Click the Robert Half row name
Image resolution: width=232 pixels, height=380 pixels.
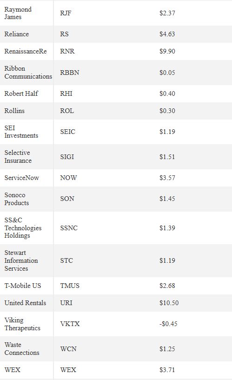[x=21, y=93]
